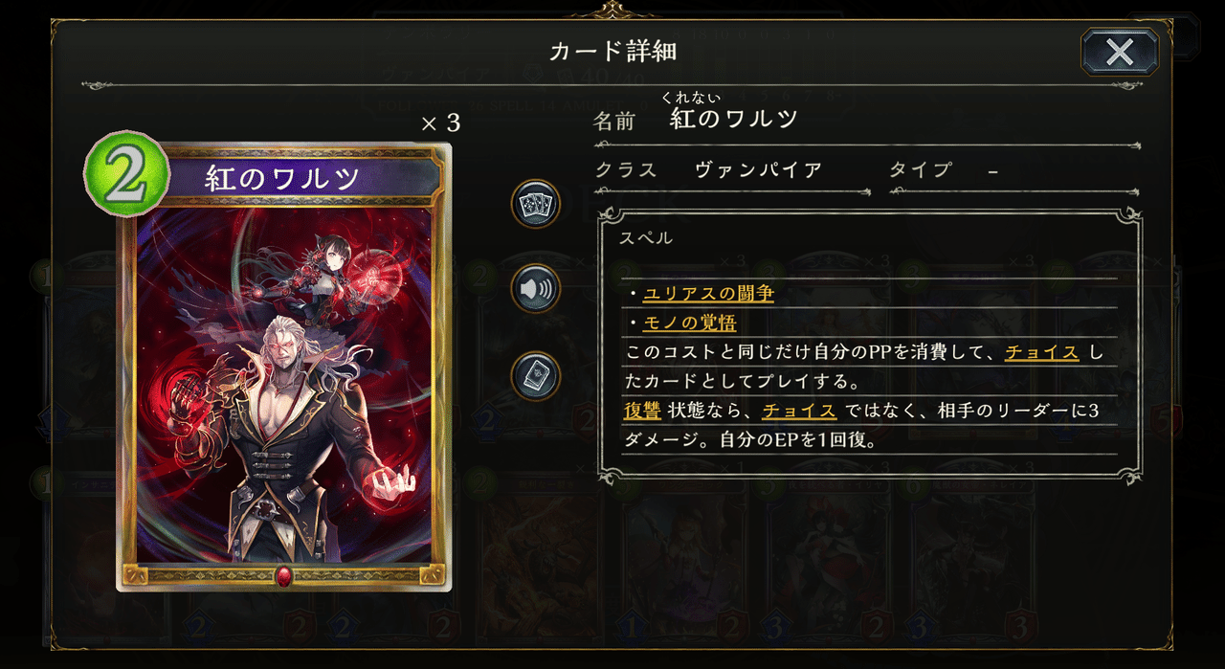Open the related cards icon button
The height and width of the screenshot is (669, 1225).
(535, 203)
